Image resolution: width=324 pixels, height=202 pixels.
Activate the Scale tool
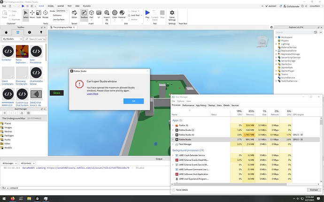tap(39, 14)
